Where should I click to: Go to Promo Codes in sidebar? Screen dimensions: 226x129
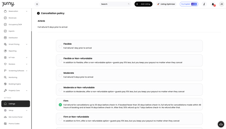coord(14,124)
